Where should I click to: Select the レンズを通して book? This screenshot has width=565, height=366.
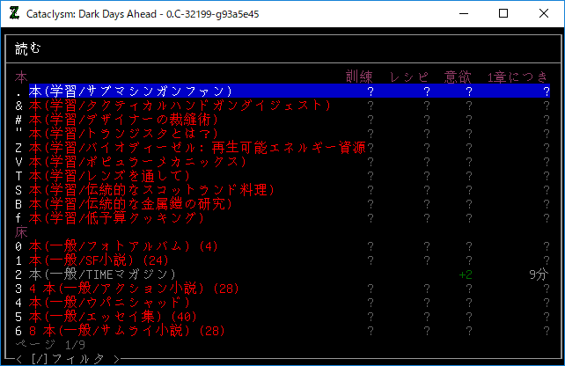[116, 175]
